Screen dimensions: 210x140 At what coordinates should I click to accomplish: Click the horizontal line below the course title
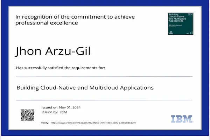[x=104, y=100]
